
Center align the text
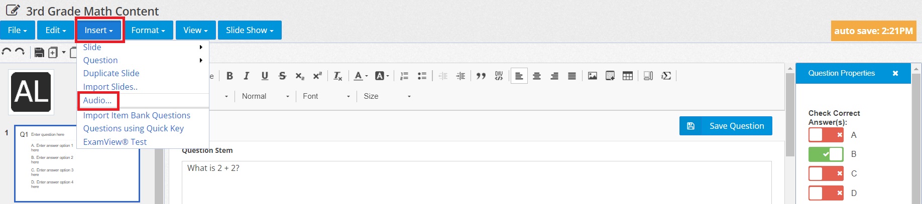(537, 76)
